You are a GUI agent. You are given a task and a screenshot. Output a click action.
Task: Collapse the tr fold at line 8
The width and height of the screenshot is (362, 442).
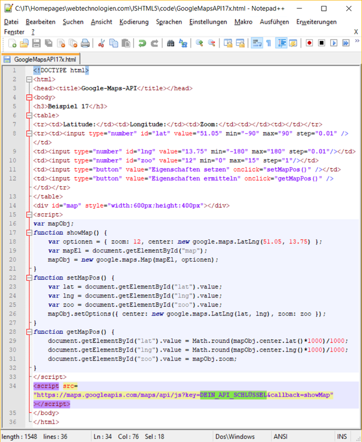29,134
